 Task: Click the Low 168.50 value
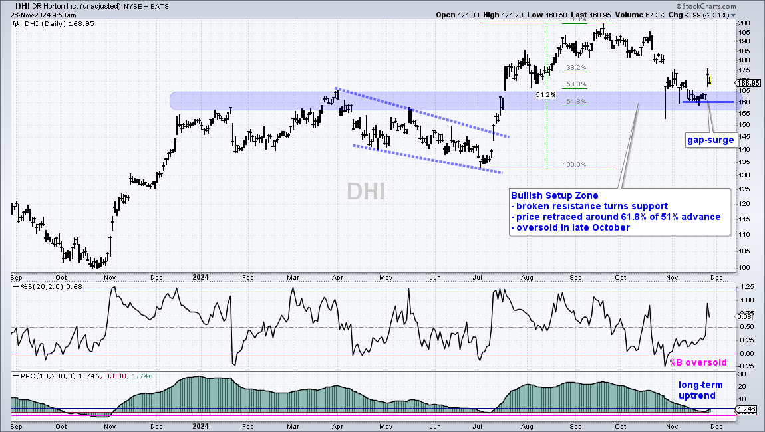(547, 15)
